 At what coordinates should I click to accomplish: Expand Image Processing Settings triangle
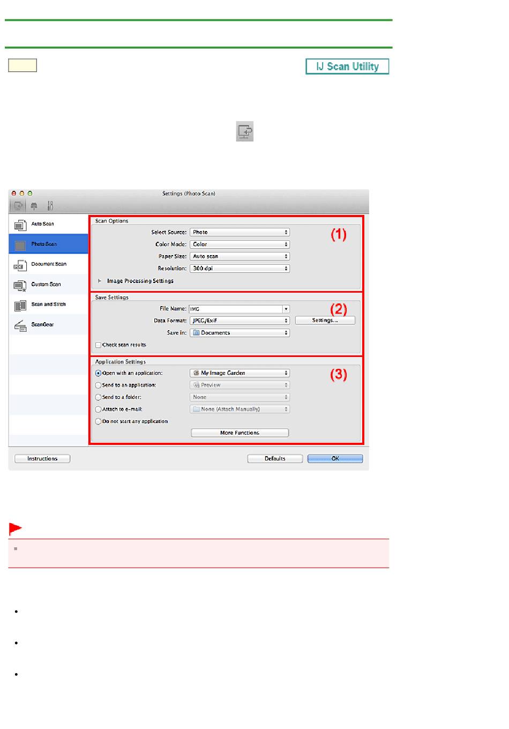tap(100, 281)
